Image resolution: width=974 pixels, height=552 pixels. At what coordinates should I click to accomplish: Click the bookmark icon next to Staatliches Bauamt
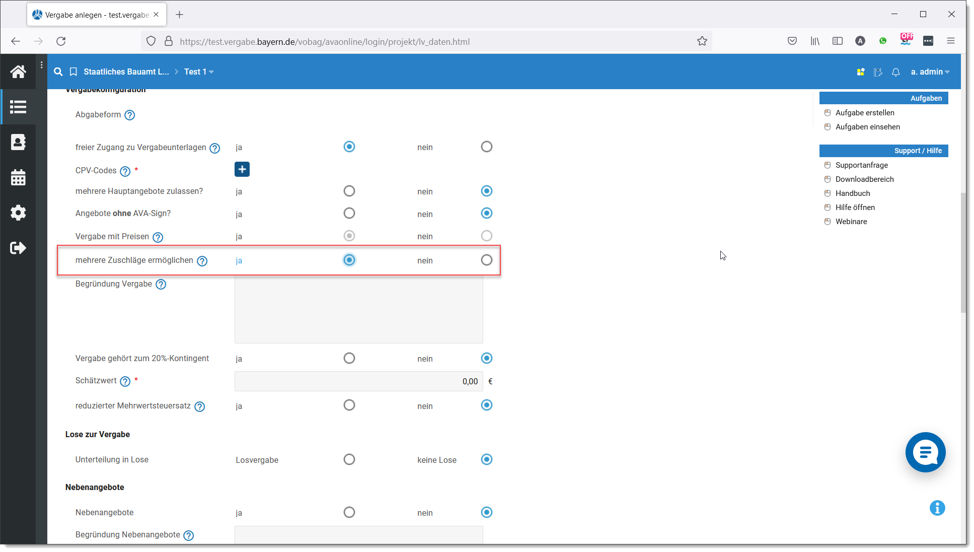(x=73, y=72)
